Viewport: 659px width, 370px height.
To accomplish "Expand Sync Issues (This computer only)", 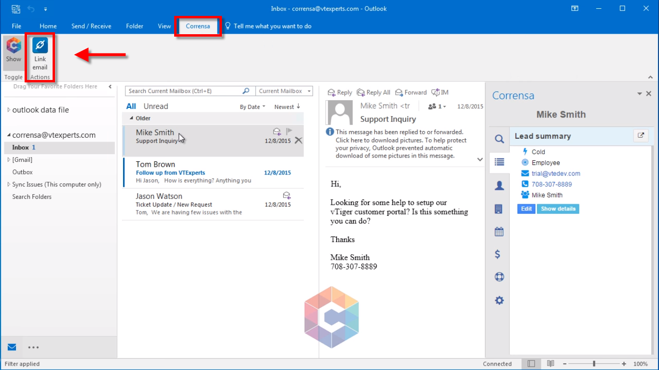I will pyautogui.click(x=9, y=185).
